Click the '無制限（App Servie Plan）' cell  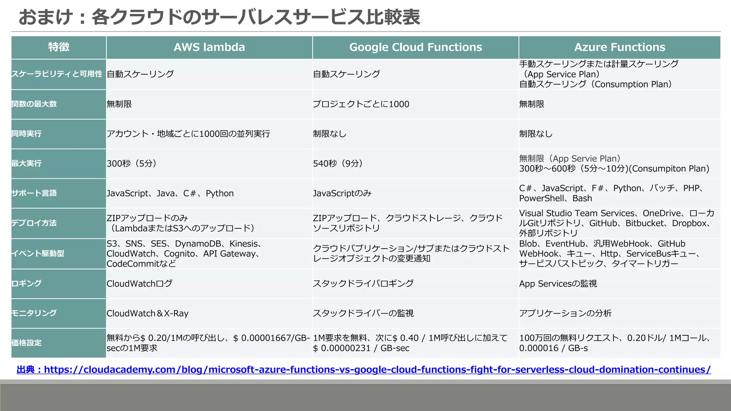[620, 163]
